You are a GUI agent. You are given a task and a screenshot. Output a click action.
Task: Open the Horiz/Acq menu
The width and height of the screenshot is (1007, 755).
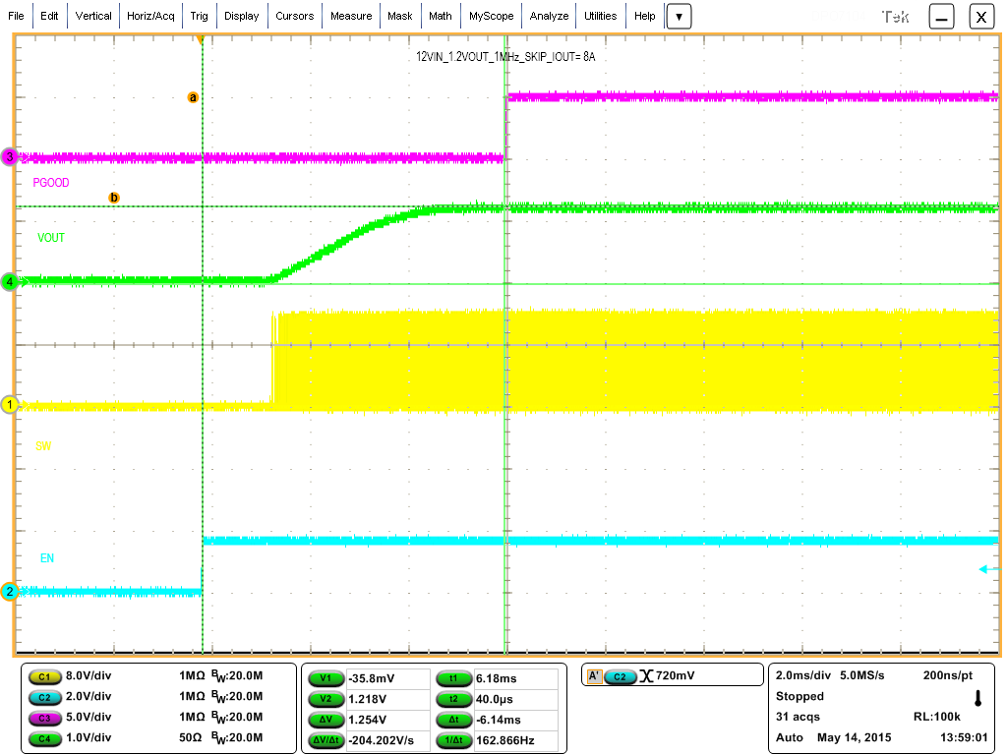149,16
